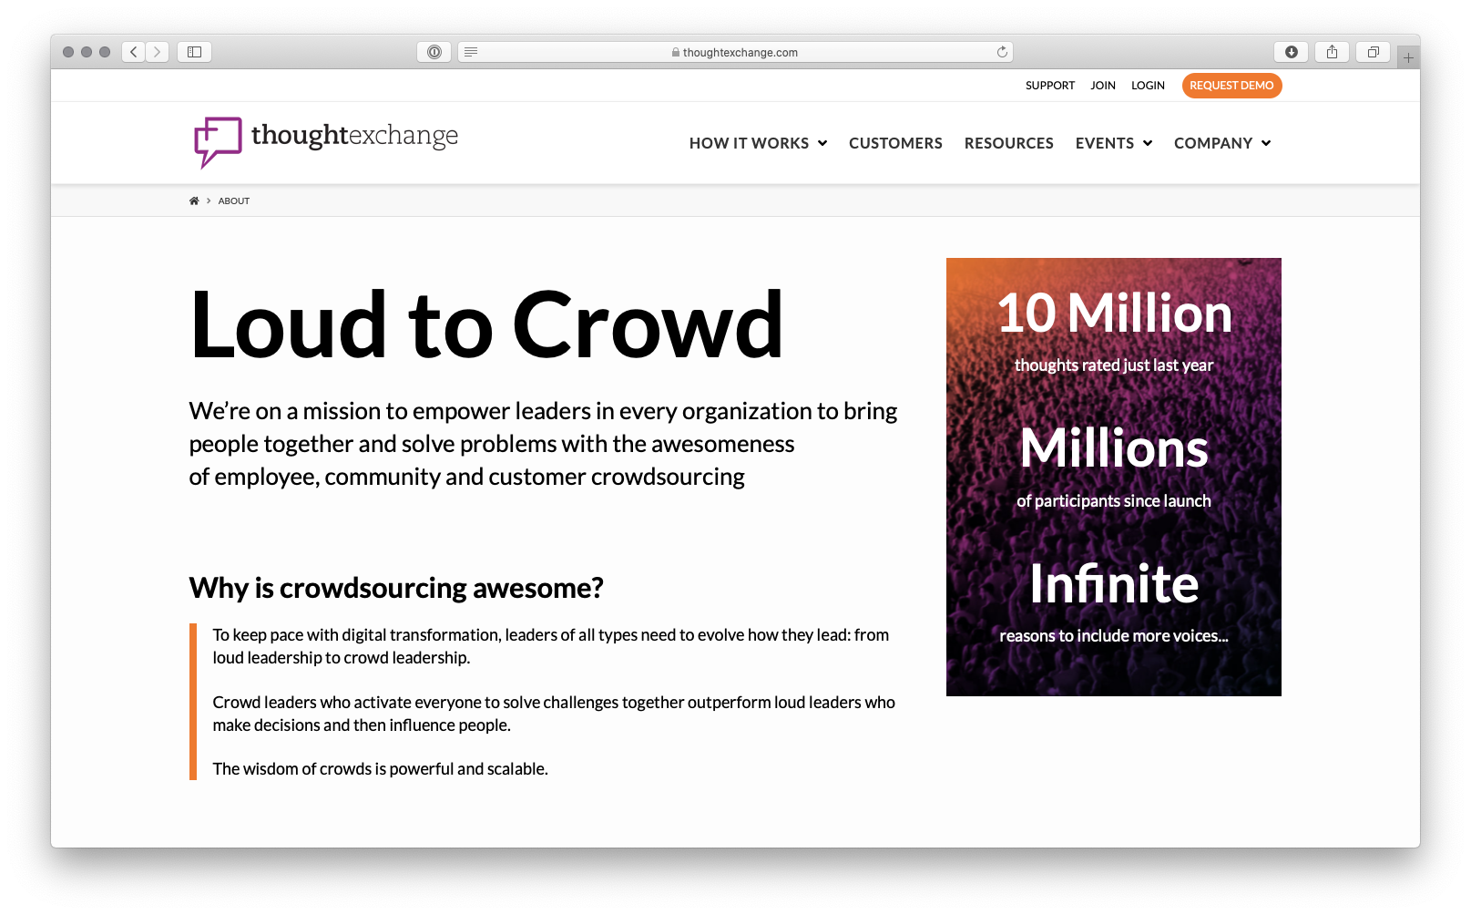
Task: Click the LOGIN link
Action: (x=1148, y=85)
